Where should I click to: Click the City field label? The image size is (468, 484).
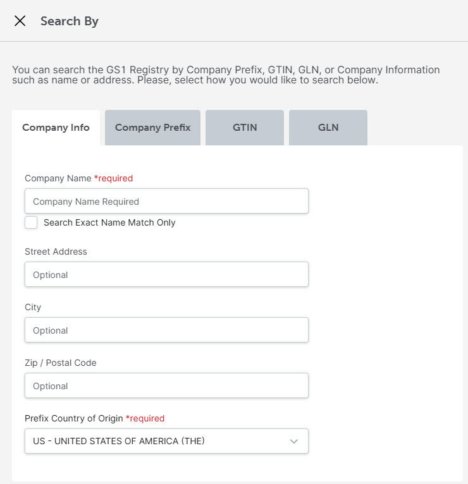pyautogui.click(x=33, y=307)
